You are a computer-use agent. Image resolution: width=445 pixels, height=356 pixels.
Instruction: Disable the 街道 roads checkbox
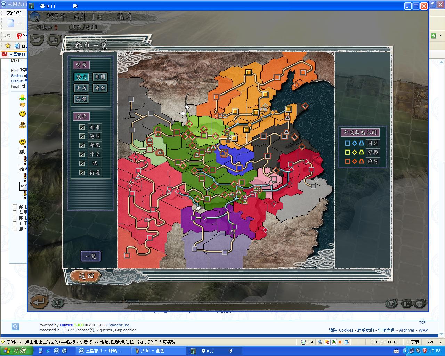(82, 172)
